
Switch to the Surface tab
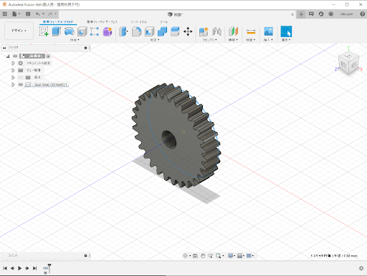pos(102,21)
